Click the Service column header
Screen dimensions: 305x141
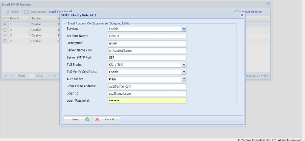click(x=36, y=18)
